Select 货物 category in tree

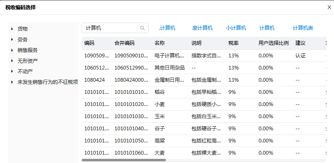(x=23, y=29)
